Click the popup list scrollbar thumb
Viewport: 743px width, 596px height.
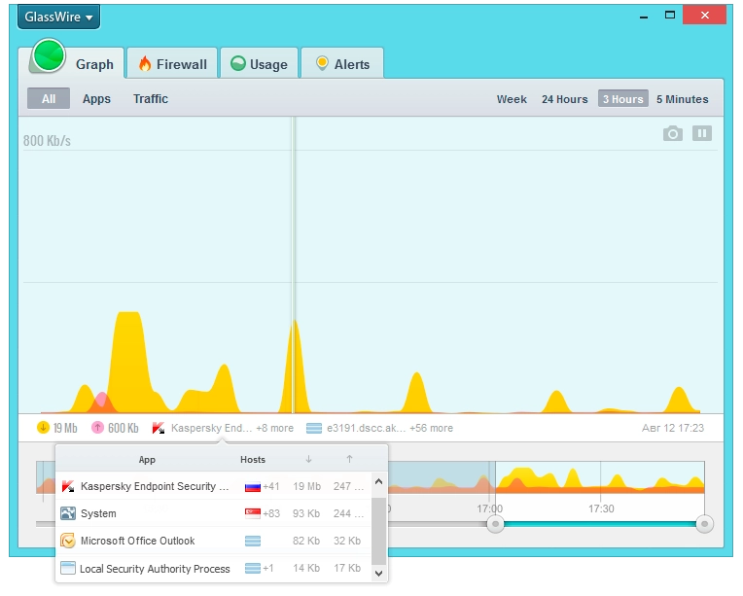click(378, 531)
